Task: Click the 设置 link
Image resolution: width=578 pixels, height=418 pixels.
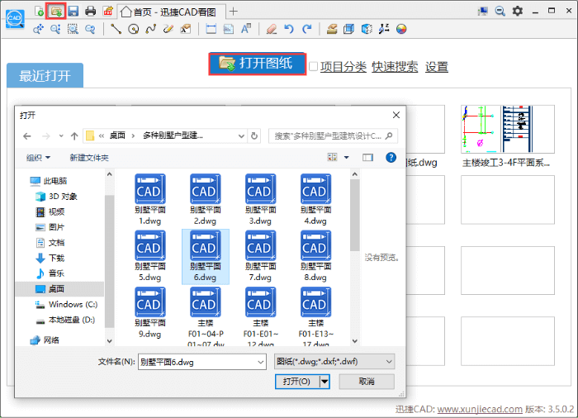Action: click(x=437, y=67)
